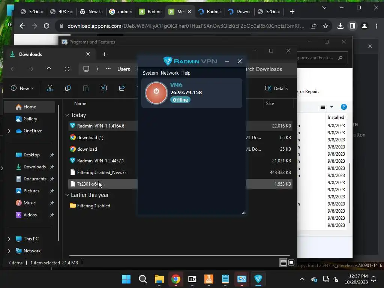Click the PC icon in address bar
The height and width of the screenshot is (288, 384).
86,69
